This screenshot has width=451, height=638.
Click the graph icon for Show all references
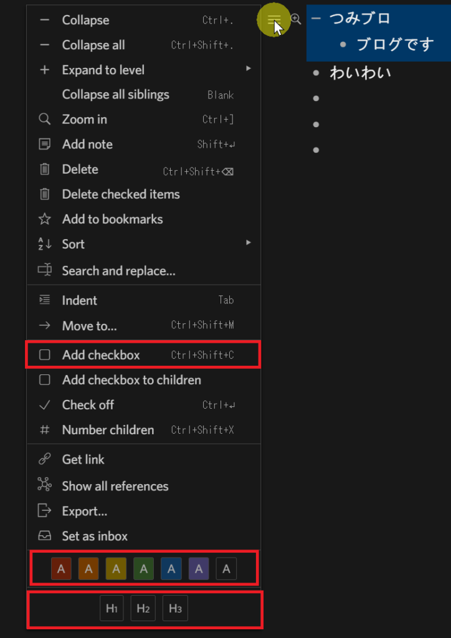click(44, 485)
